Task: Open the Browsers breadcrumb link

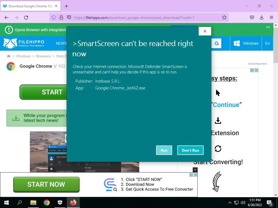Action: coord(43,56)
